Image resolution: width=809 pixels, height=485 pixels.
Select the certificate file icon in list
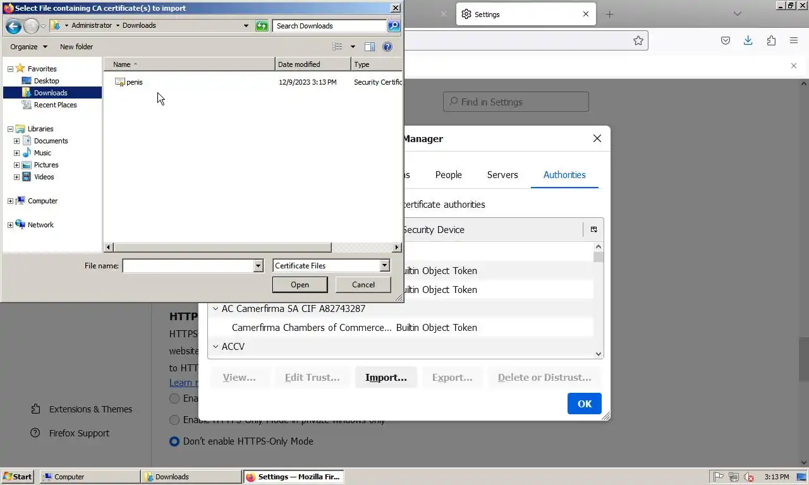tap(120, 82)
